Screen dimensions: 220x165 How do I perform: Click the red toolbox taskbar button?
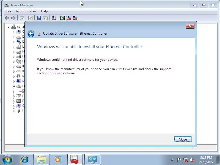[75, 159]
